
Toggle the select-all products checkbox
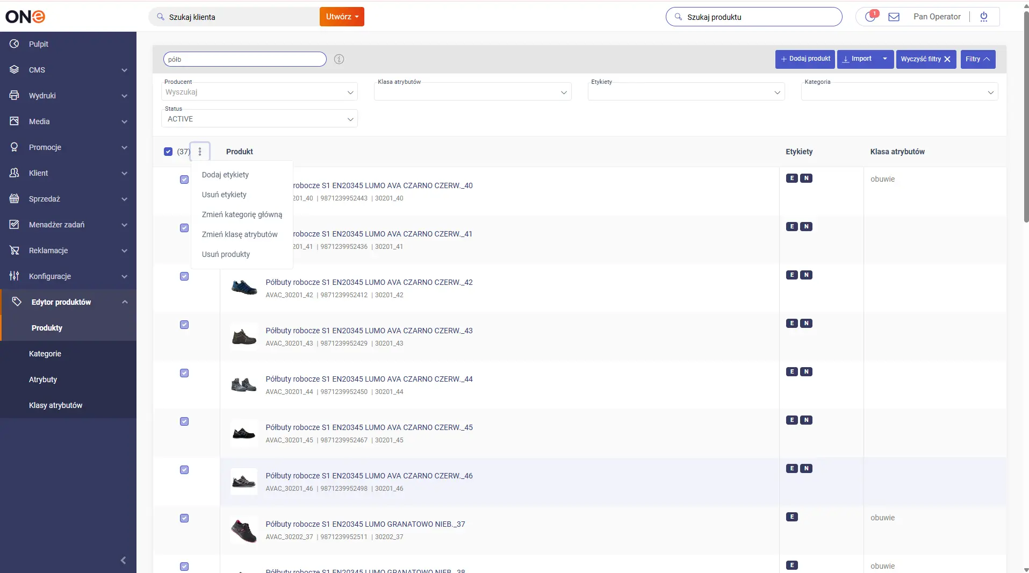(168, 152)
